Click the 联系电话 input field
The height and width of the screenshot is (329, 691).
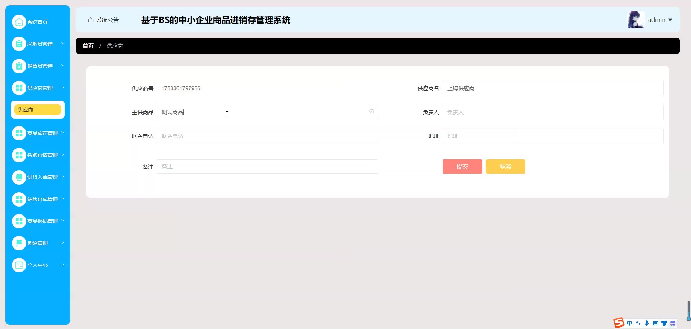tap(267, 136)
